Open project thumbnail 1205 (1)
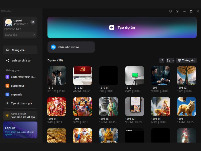This screenshot has width=201, height=151. click(161, 106)
